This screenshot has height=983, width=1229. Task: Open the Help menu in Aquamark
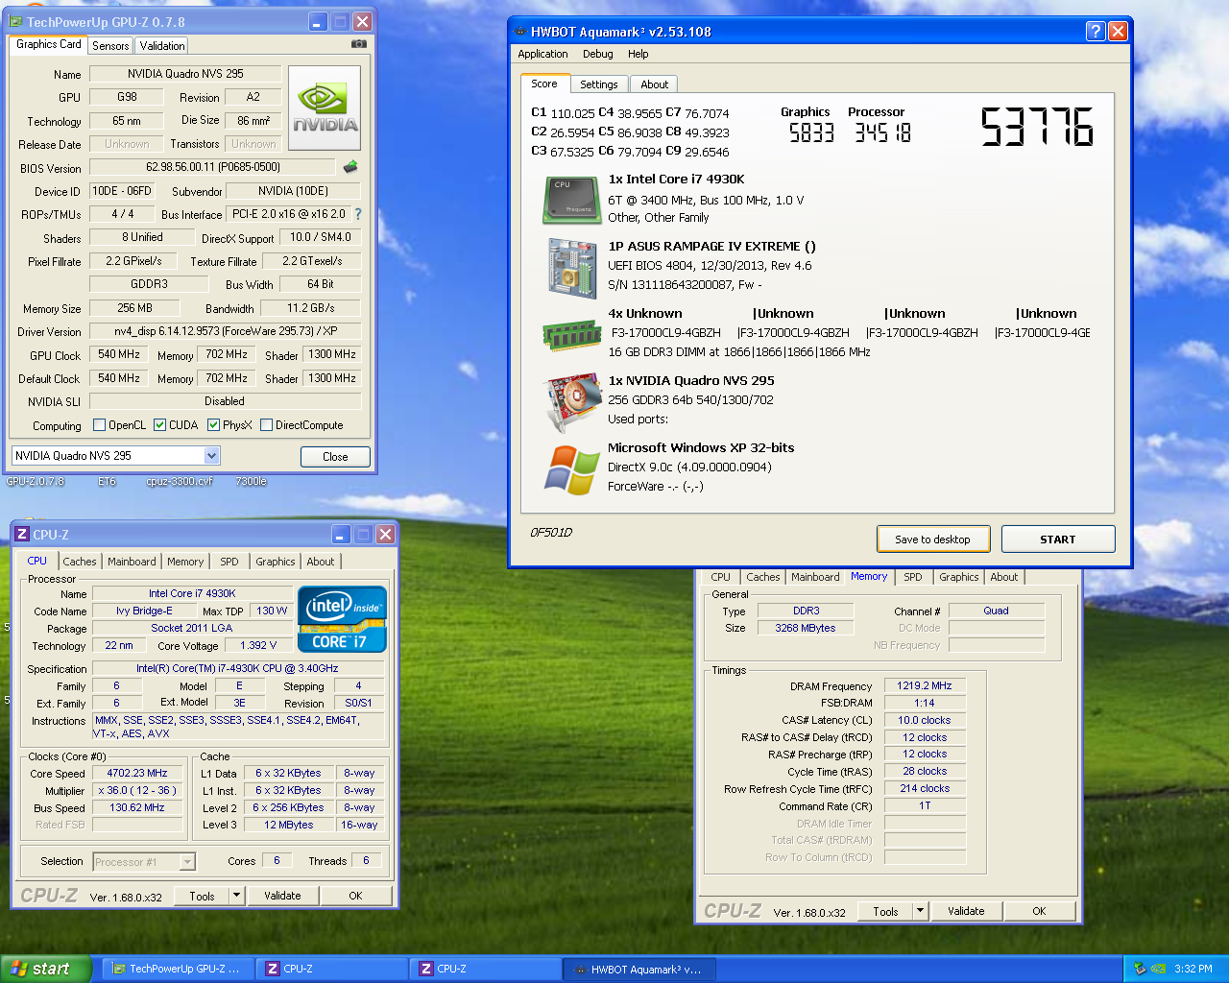tap(639, 54)
